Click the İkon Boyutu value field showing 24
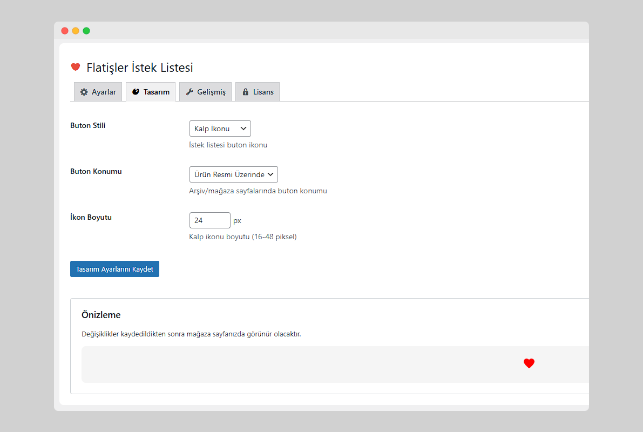This screenshot has width=643, height=432. click(209, 220)
